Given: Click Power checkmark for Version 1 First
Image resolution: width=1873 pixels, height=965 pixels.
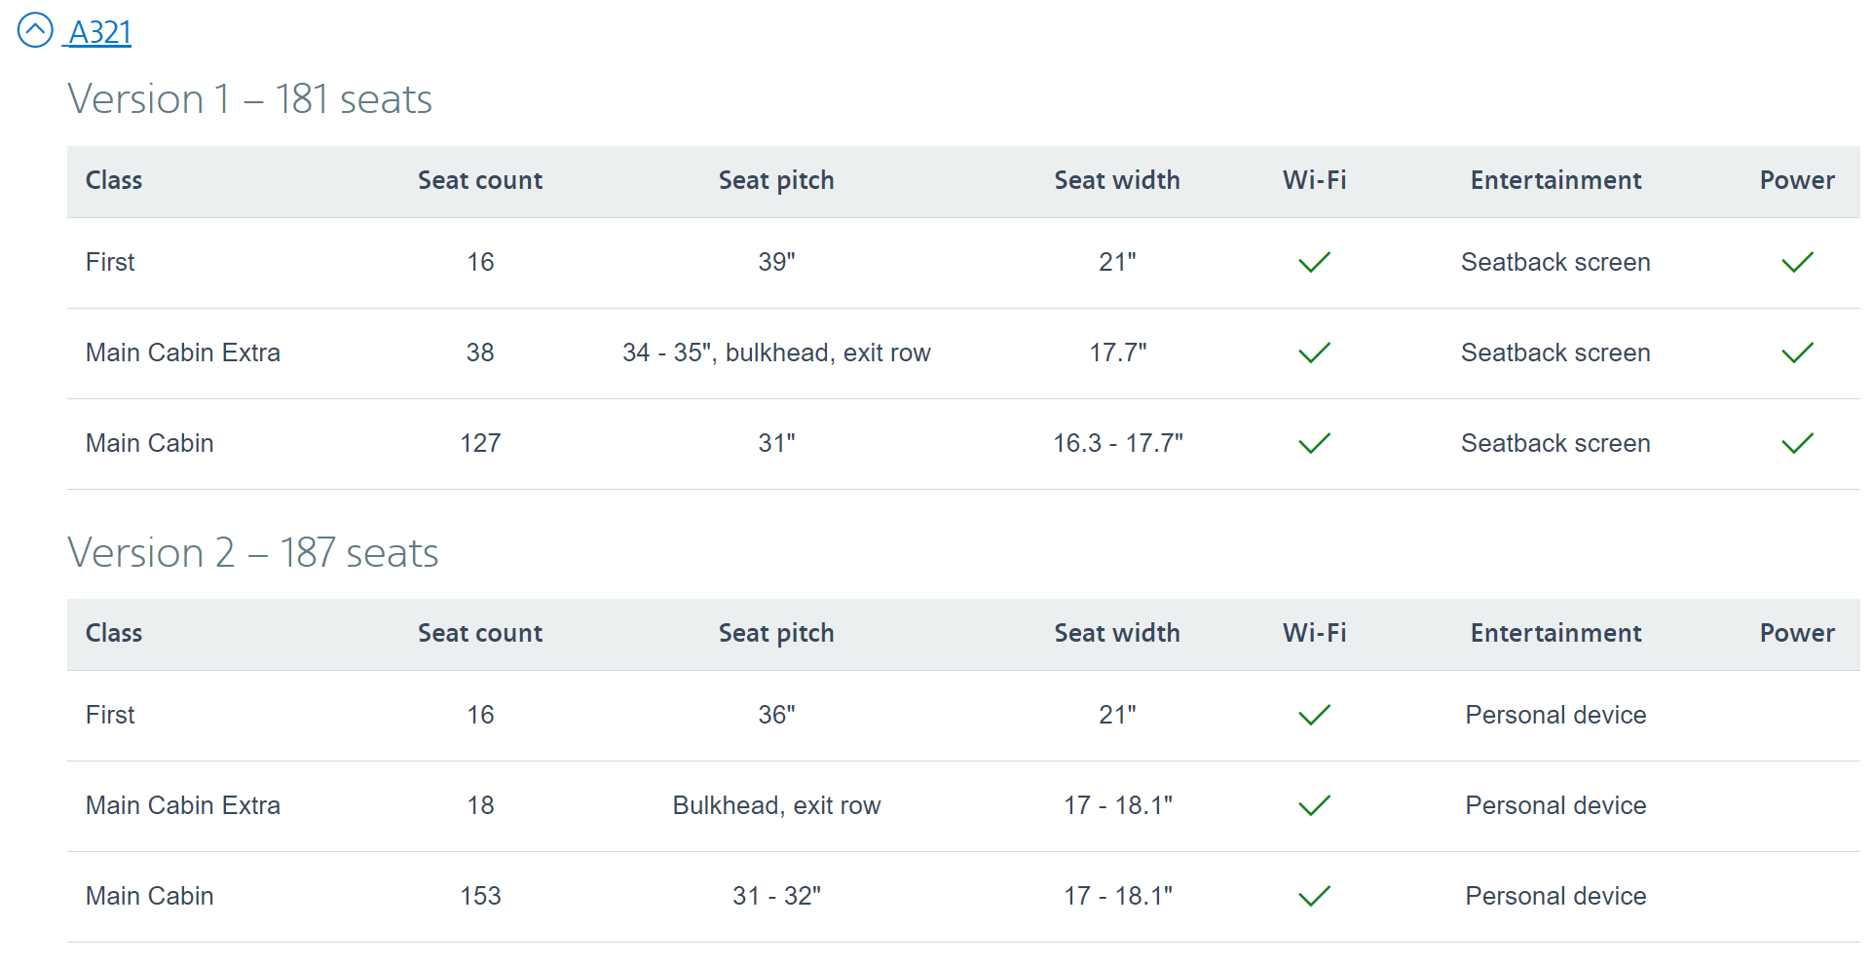Looking at the screenshot, I should 1796,262.
